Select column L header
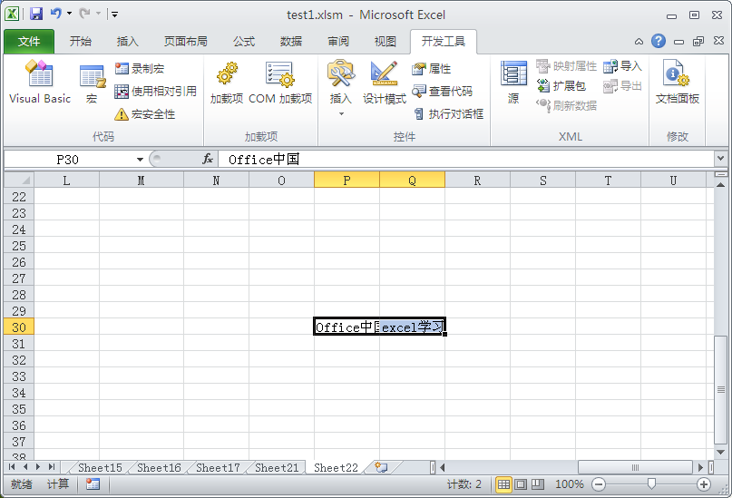The height and width of the screenshot is (498, 732). click(67, 181)
